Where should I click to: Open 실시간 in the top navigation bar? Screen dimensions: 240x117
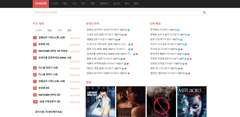point(117,4)
